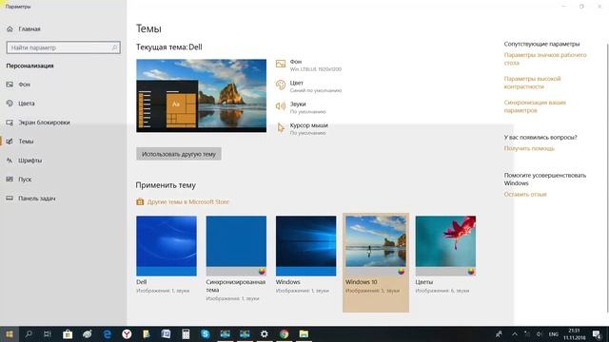Open the Курсор мыши pointer option
609x342 pixels.
click(303, 129)
